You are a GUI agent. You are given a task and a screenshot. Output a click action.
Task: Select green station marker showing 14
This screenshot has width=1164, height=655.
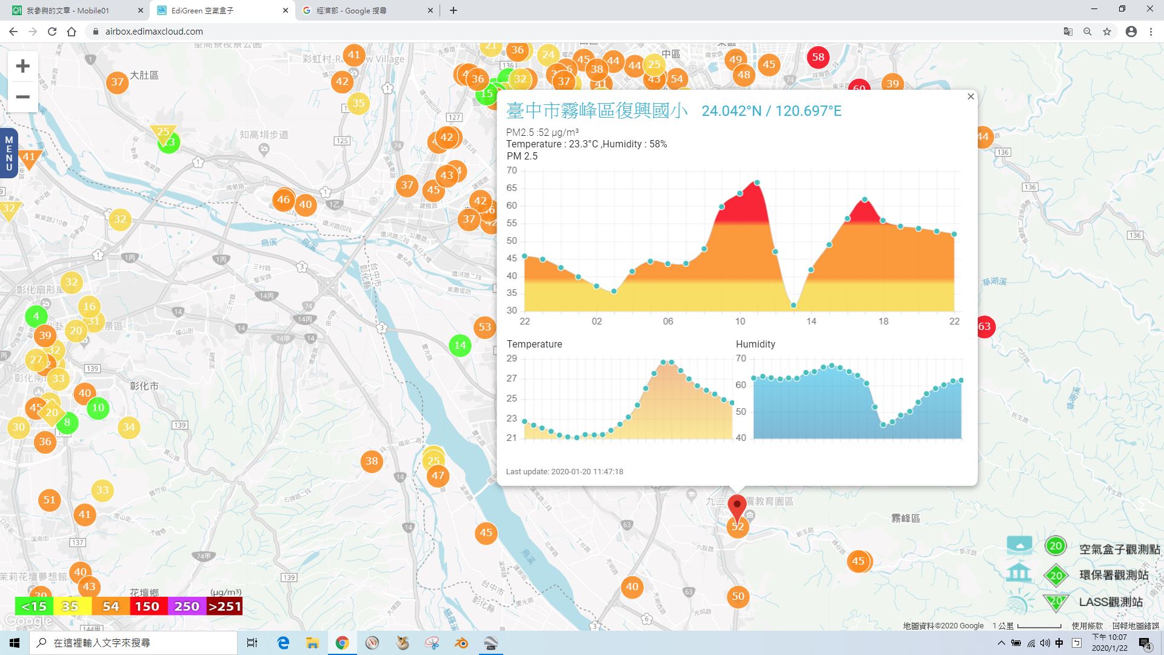(x=460, y=346)
